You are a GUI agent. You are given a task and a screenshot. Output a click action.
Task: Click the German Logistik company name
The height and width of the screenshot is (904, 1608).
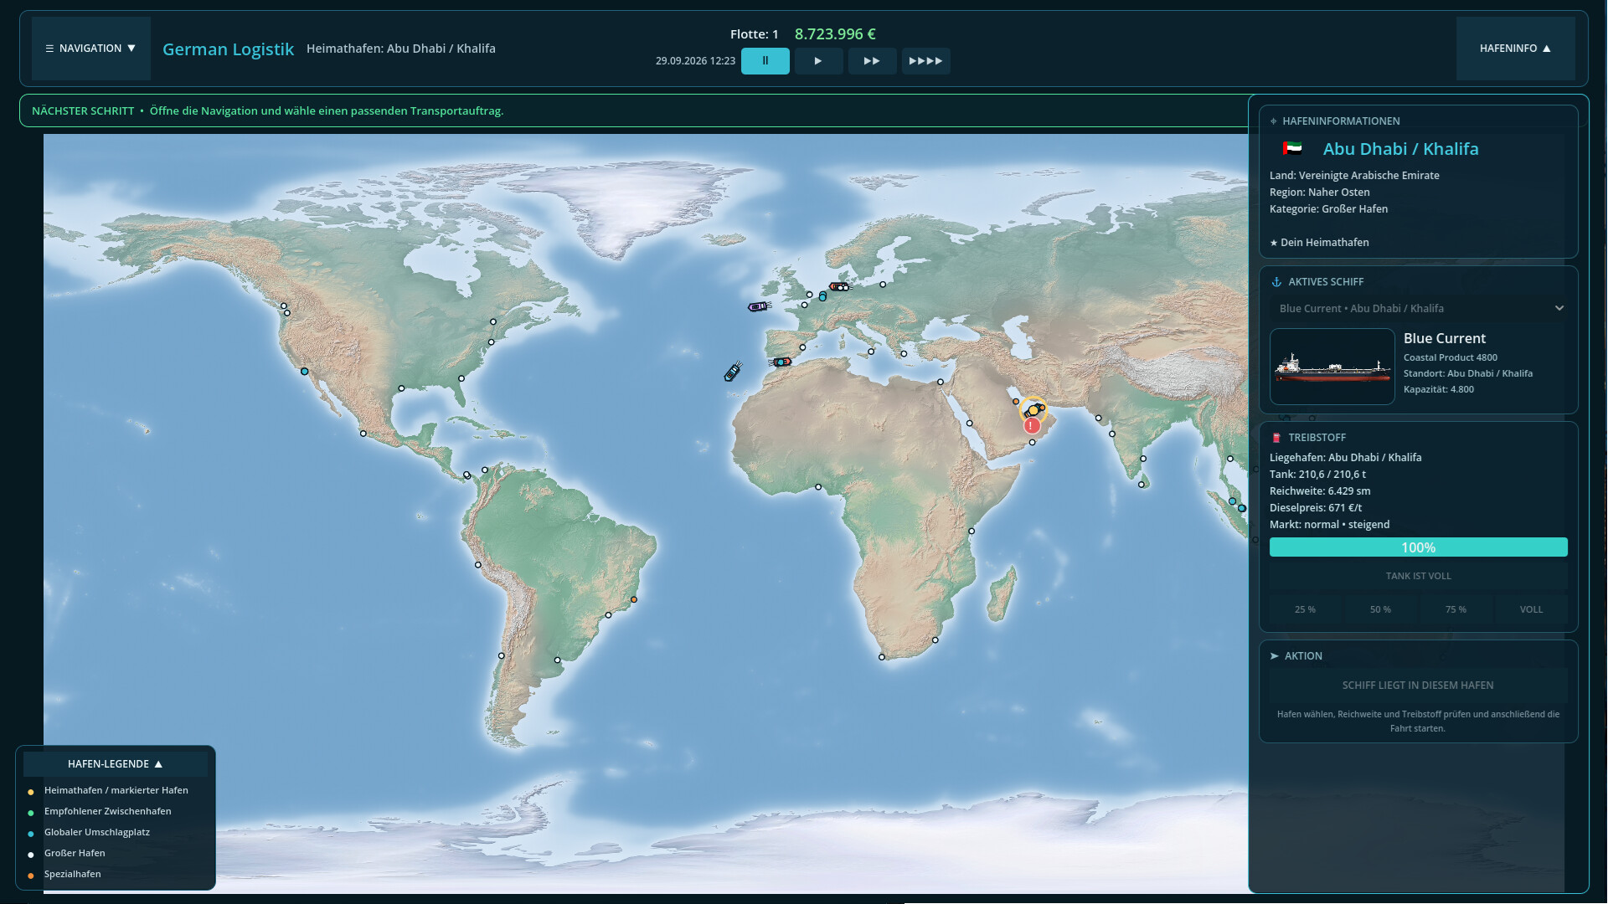click(x=228, y=49)
